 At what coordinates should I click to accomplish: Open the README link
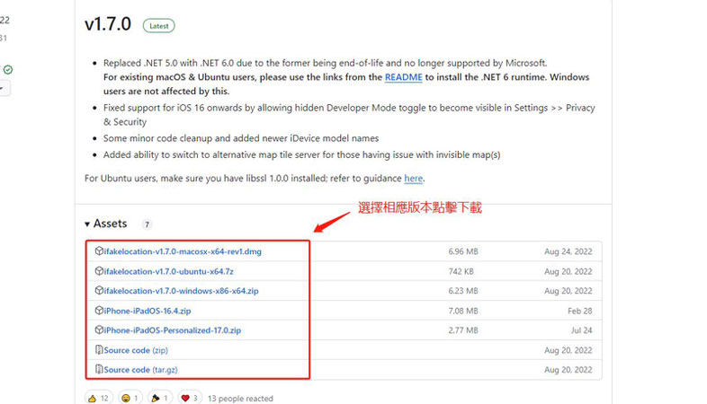(x=403, y=78)
